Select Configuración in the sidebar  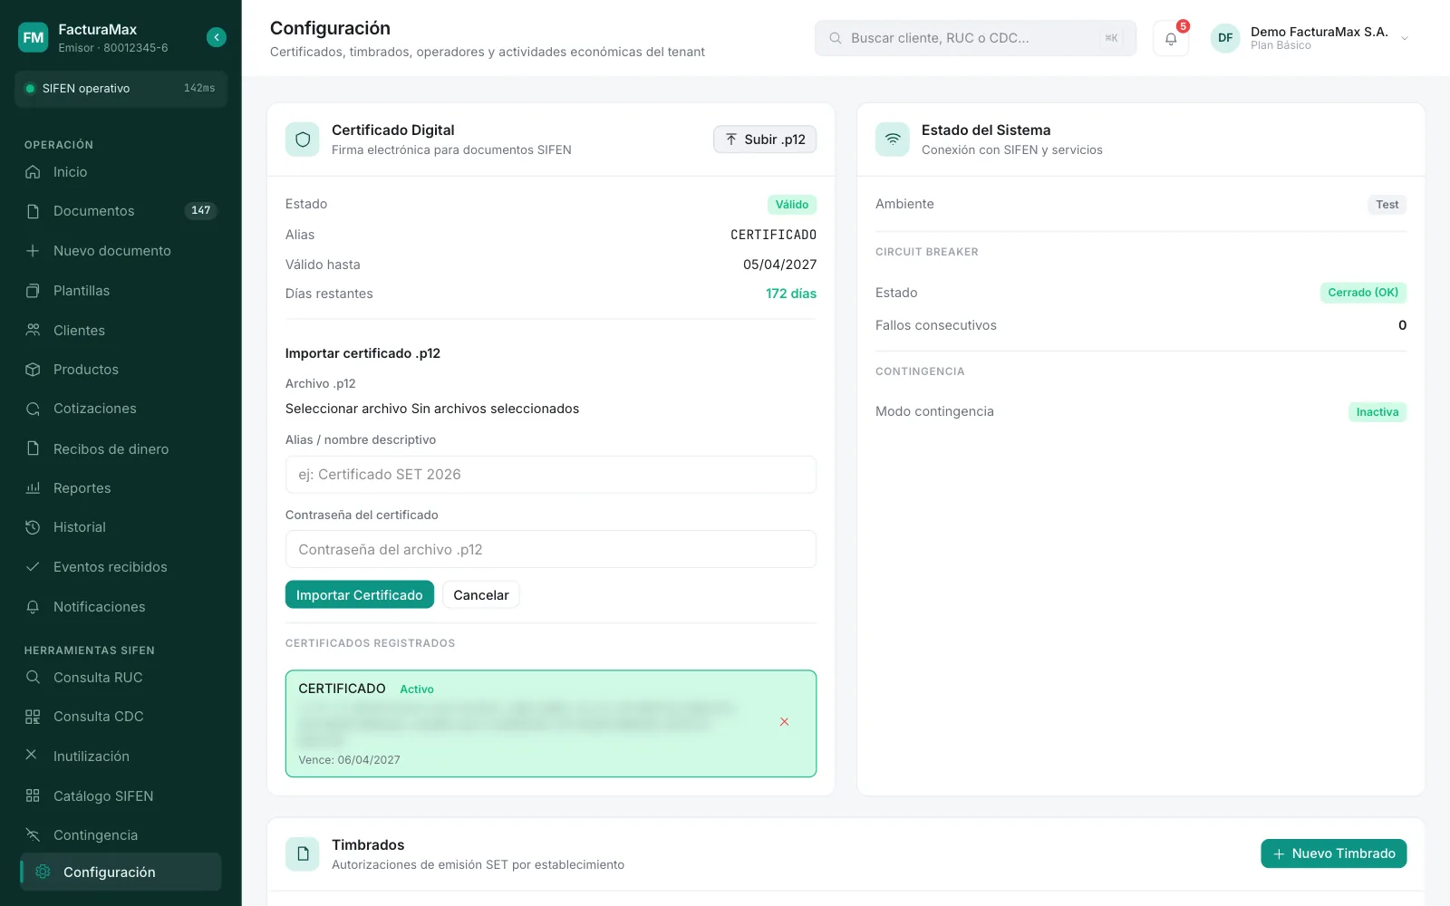[x=121, y=872]
